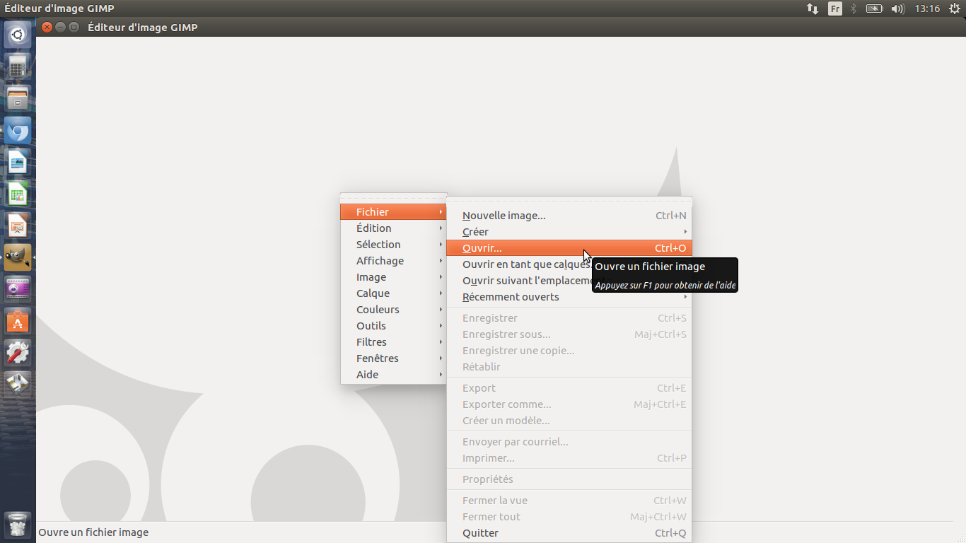Open the sound volume indicator
This screenshot has height=543, width=966.
pos(898,8)
